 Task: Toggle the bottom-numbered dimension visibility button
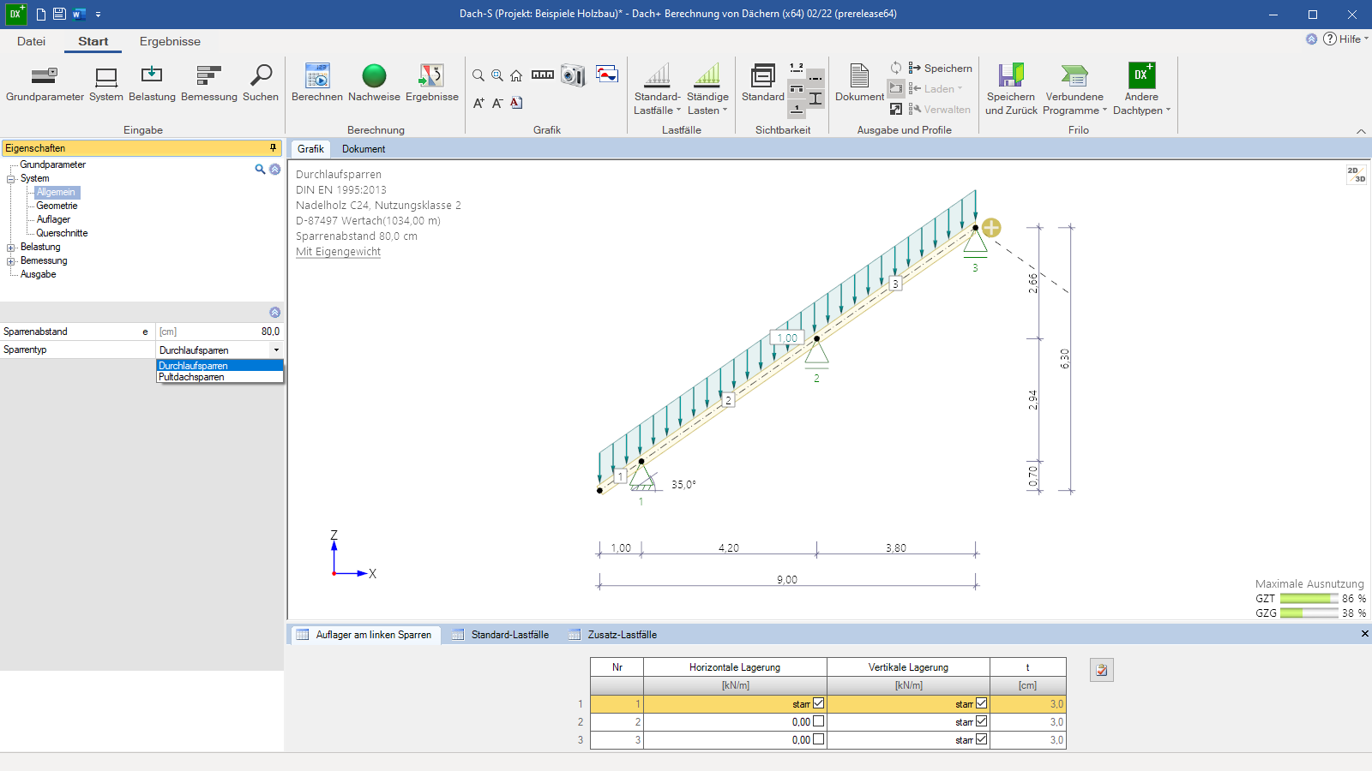click(797, 109)
